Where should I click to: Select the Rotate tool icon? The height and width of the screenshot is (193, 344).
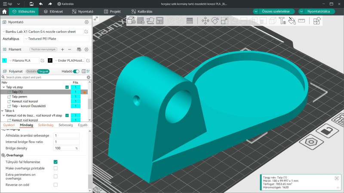(x=215, y=21)
